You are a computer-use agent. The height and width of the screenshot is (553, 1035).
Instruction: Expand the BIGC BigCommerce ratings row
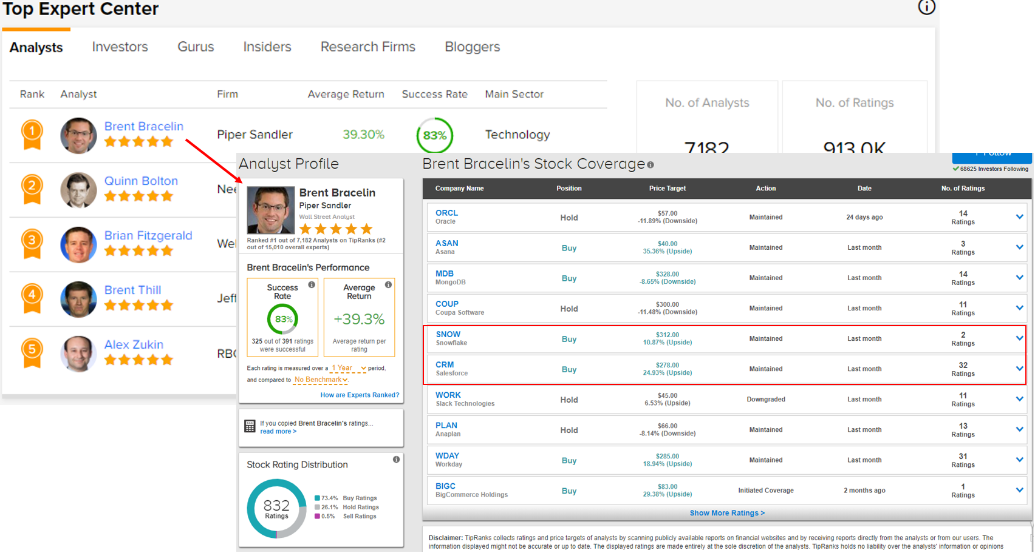pos(1020,489)
